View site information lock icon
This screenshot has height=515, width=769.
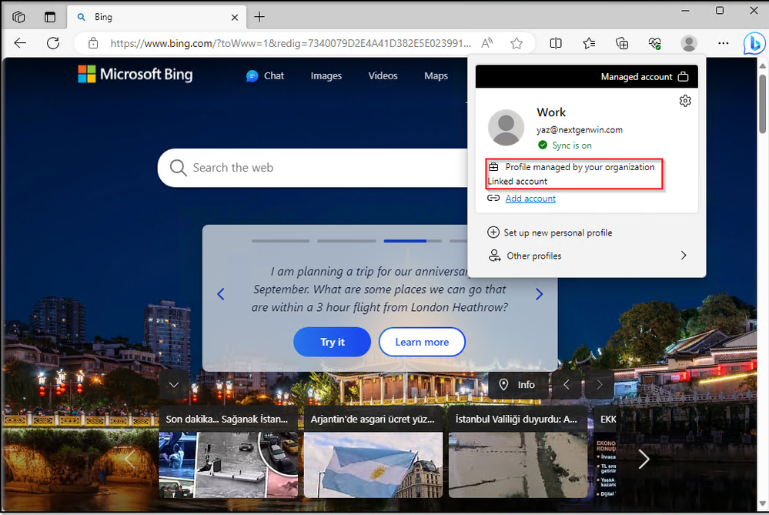(93, 43)
